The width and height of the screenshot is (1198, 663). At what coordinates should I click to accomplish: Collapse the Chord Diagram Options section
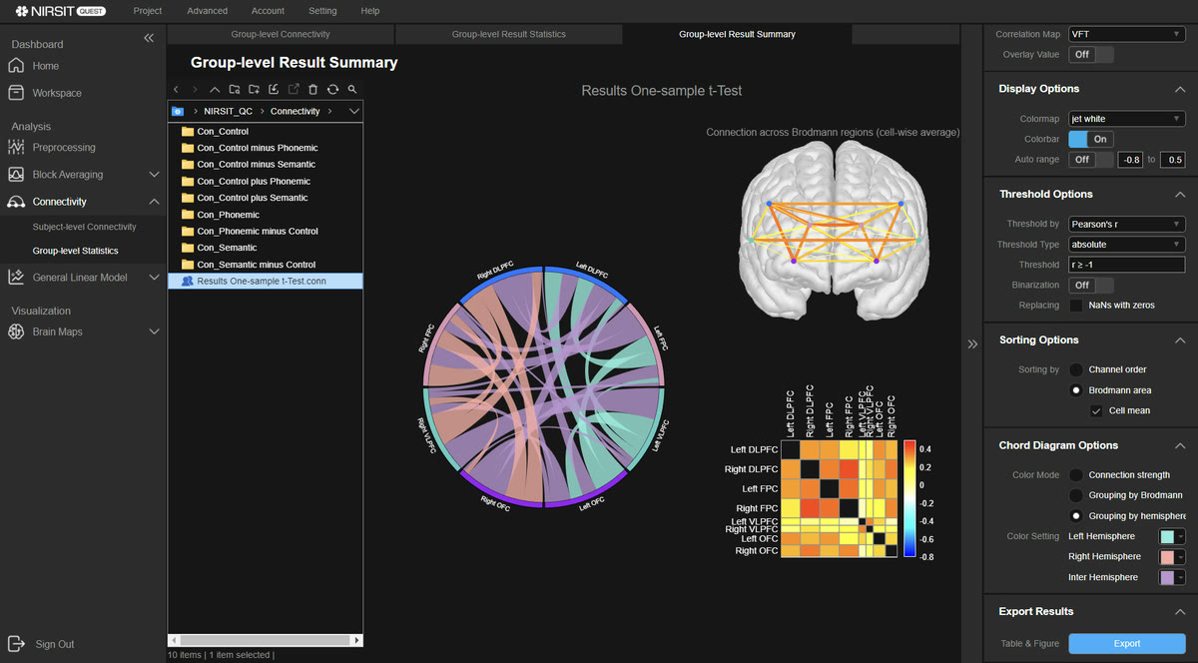[x=1180, y=445]
